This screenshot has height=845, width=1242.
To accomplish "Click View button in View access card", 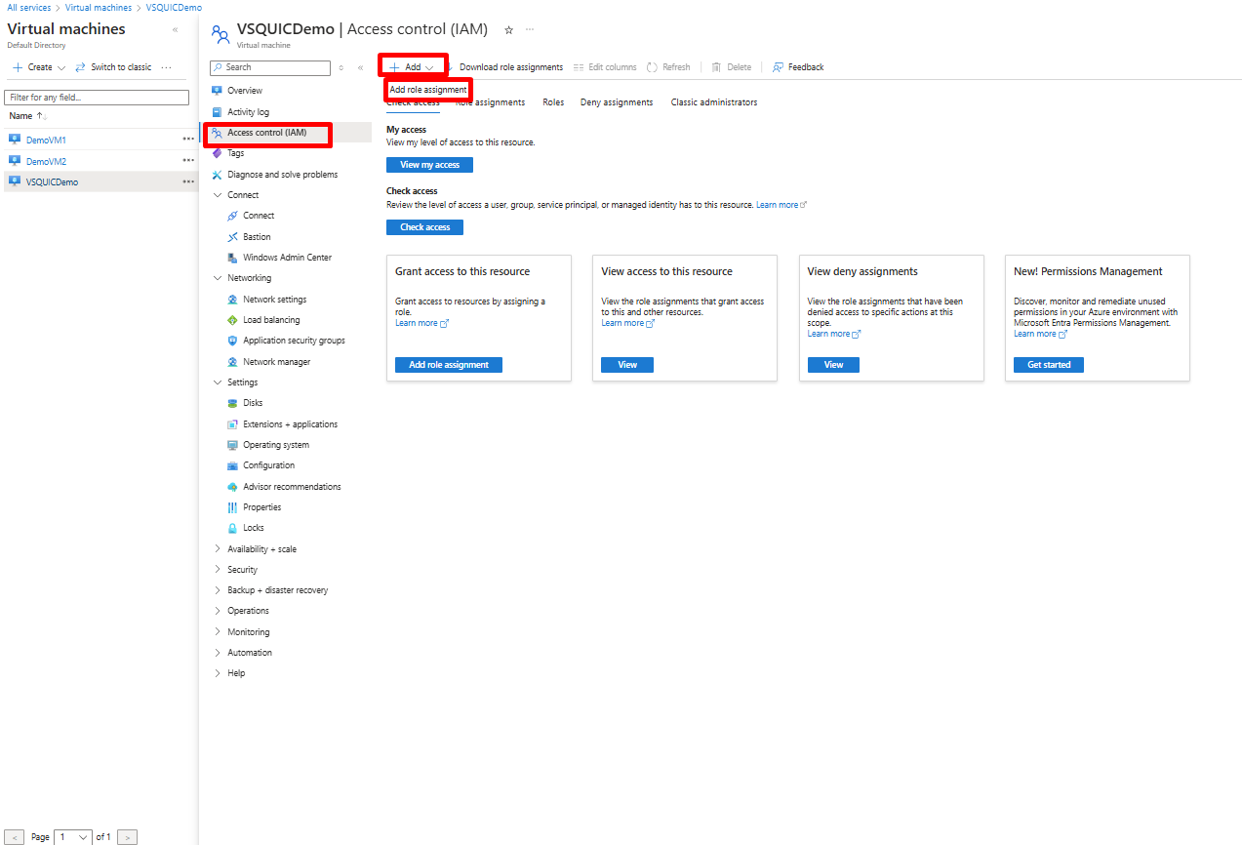I will coord(627,365).
